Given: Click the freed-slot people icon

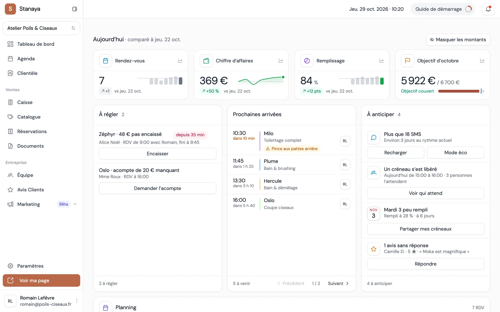Looking at the screenshot, I should click(x=373, y=173).
